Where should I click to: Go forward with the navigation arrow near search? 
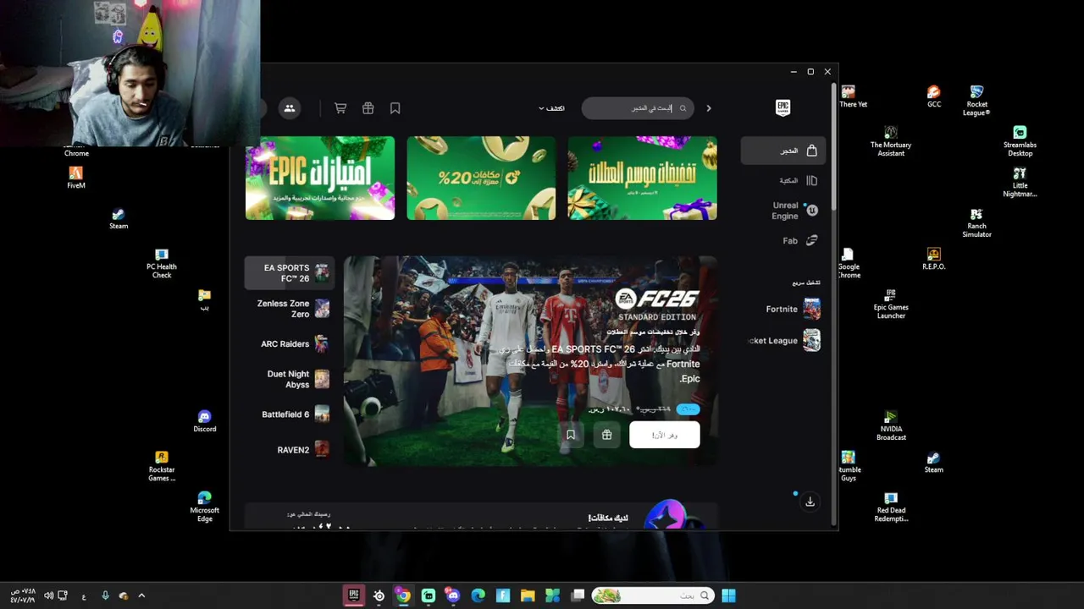coord(709,108)
